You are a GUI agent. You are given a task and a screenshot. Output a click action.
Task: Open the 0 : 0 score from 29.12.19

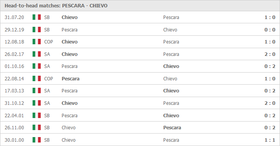point(270,30)
